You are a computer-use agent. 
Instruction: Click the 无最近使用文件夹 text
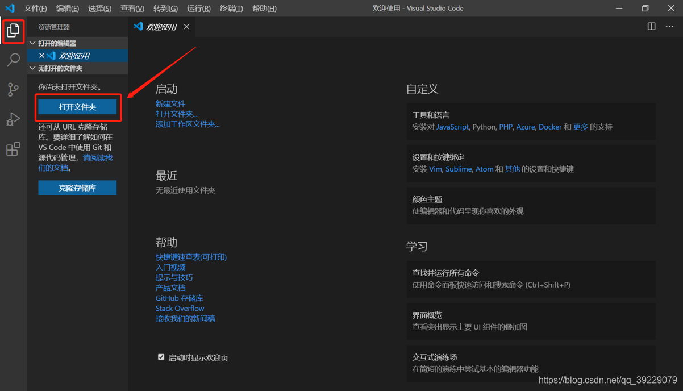(x=185, y=190)
